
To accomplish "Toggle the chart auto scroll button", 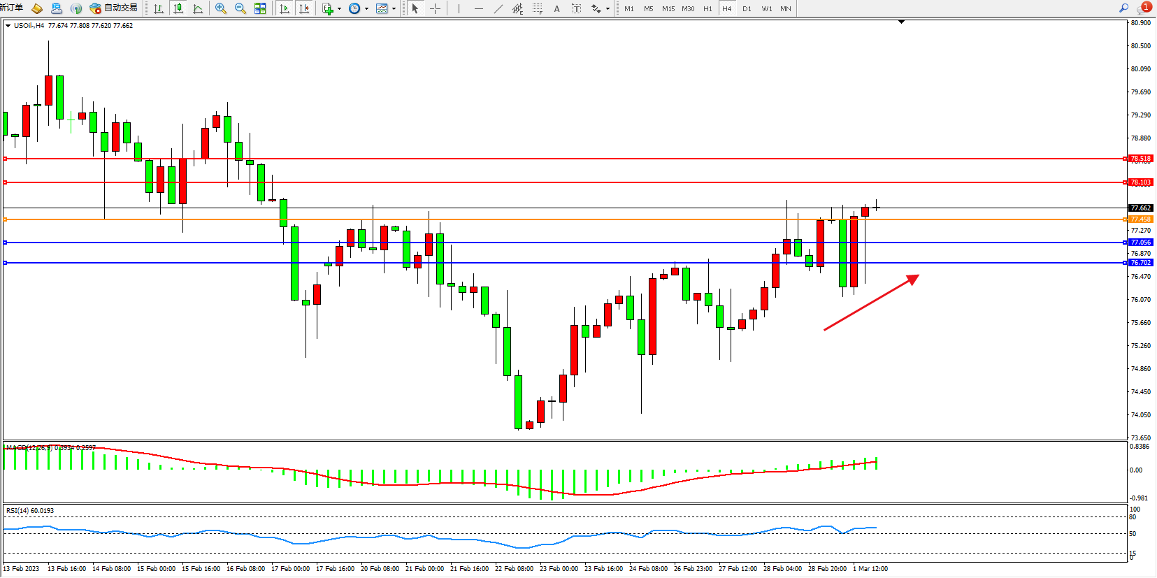I will click(x=284, y=8).
